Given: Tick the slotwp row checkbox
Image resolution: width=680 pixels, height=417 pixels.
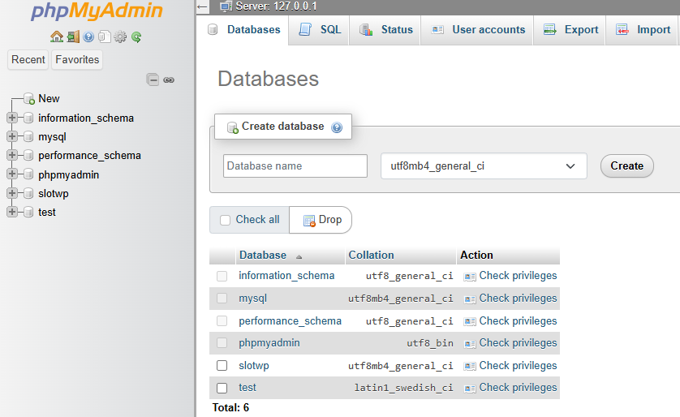Looking at the screenshot, I should 222,365.
